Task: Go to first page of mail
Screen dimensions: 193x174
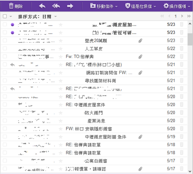Action: point(162,16)
